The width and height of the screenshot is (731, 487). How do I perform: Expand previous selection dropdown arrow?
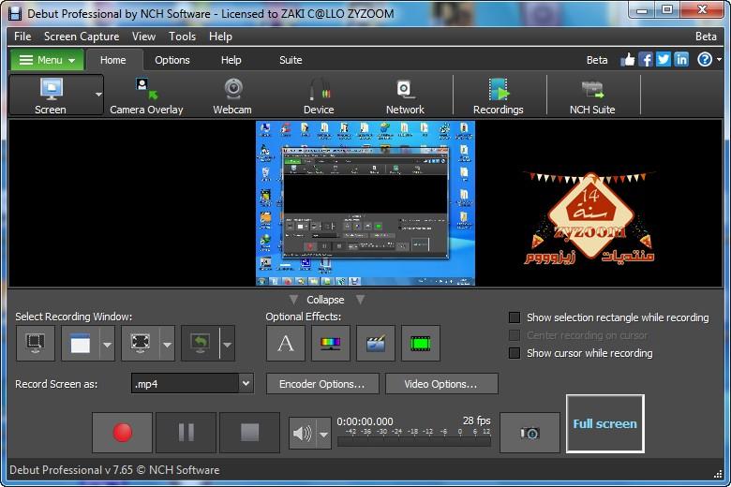coord(227,345)
